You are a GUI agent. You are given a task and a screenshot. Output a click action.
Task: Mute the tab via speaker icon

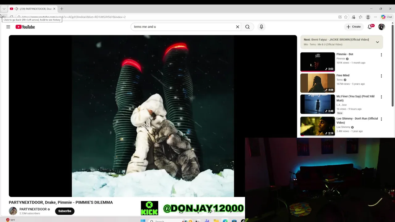point(16,9)
